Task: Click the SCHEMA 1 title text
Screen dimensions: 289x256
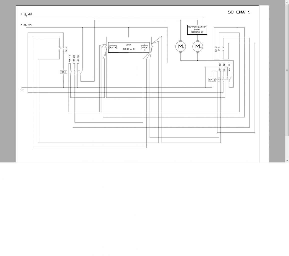Action: coord(239,12)
